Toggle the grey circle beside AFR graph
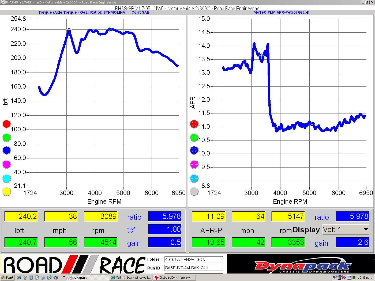Screen dimensions: 375x281 point(194,192)
